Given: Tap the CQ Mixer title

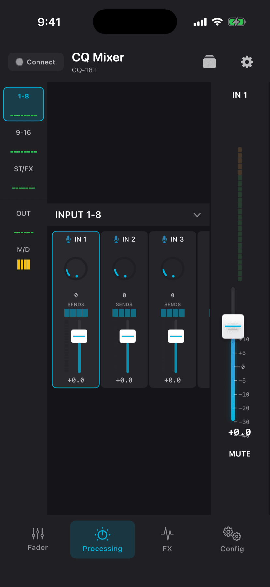Looking at the screenshot, I should click(x=98, y=57).
